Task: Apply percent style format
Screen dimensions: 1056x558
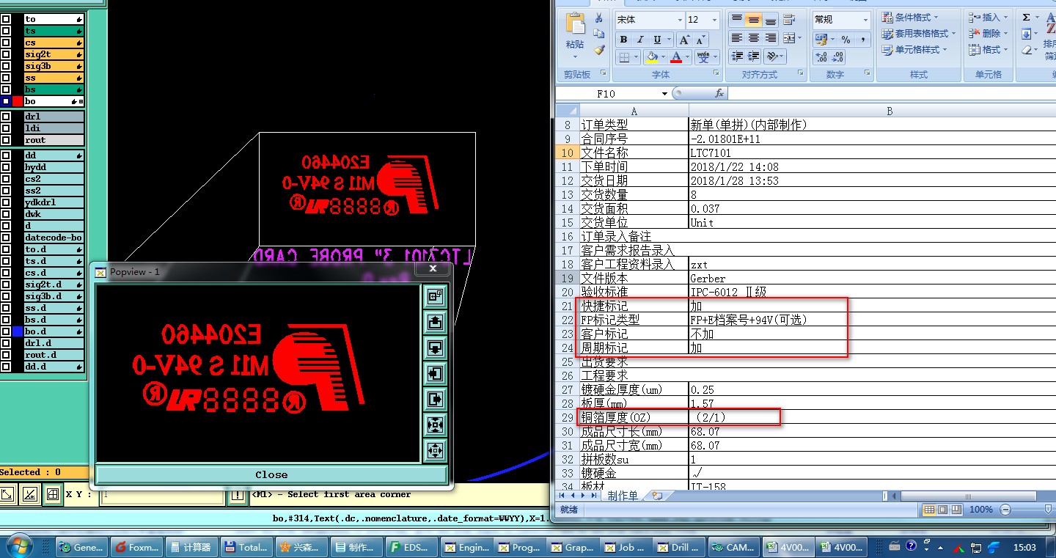Action: tap(846, 40)
